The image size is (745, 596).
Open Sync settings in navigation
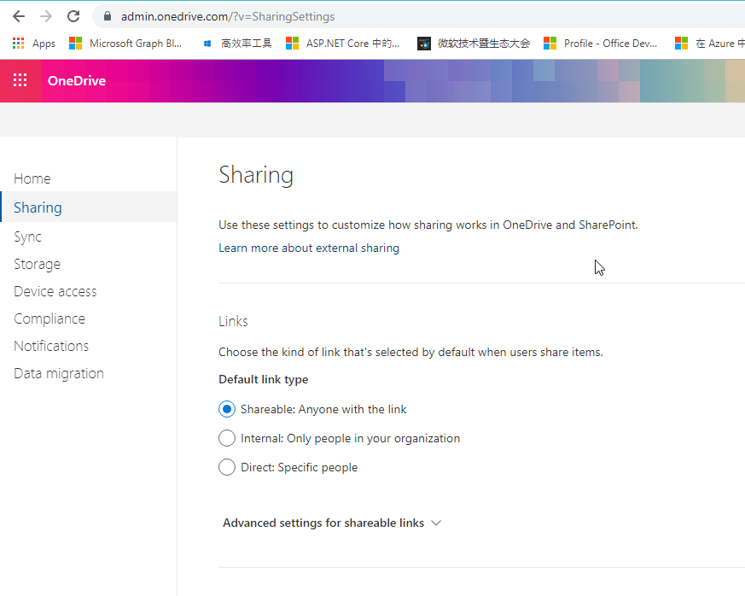point(27,237)
